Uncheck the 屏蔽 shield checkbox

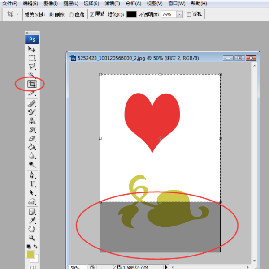click(x=92, y=14)
